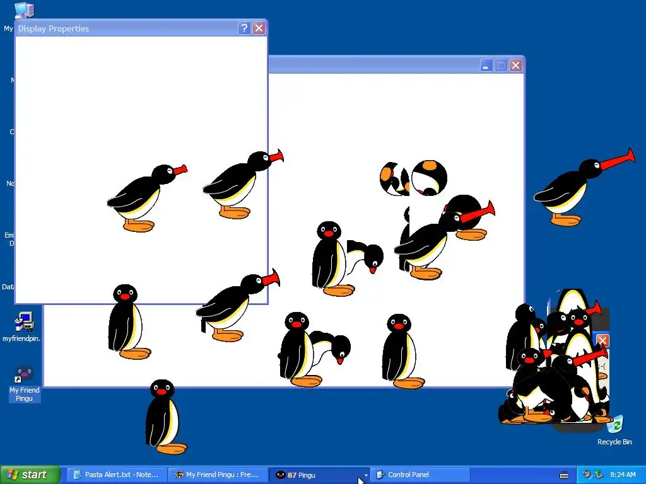Viewport: 646px width, 484px height.
Task: Click the Display Properties help button
Action: click(244, 28)
